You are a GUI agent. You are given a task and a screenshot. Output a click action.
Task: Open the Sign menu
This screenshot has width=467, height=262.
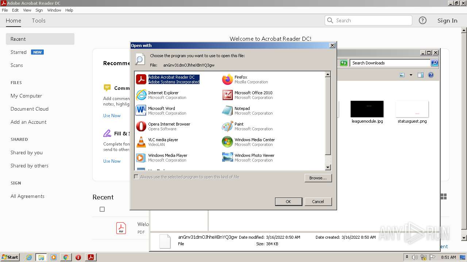pos(39,10)
